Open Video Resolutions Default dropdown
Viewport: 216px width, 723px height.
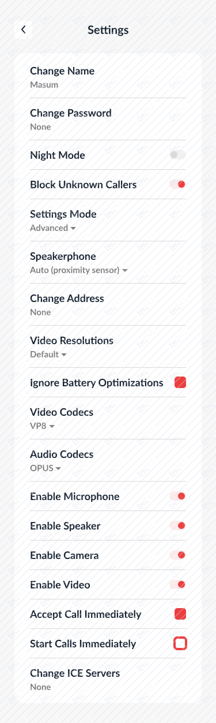click(48, 355)
